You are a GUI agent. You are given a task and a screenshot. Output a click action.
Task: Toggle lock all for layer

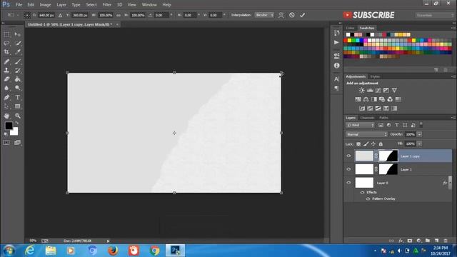click(381, 144)
